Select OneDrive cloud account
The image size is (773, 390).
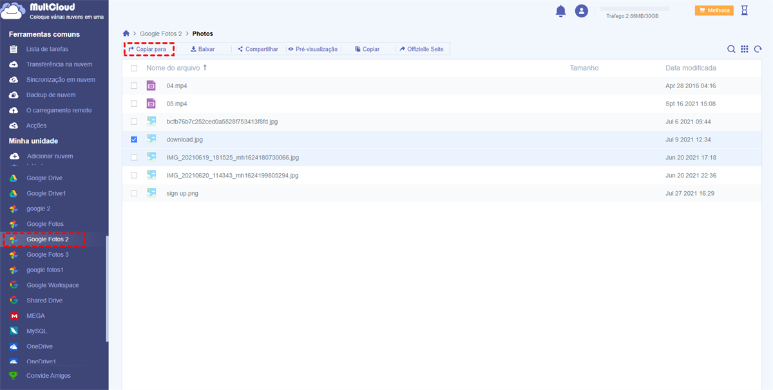(39, 346)
